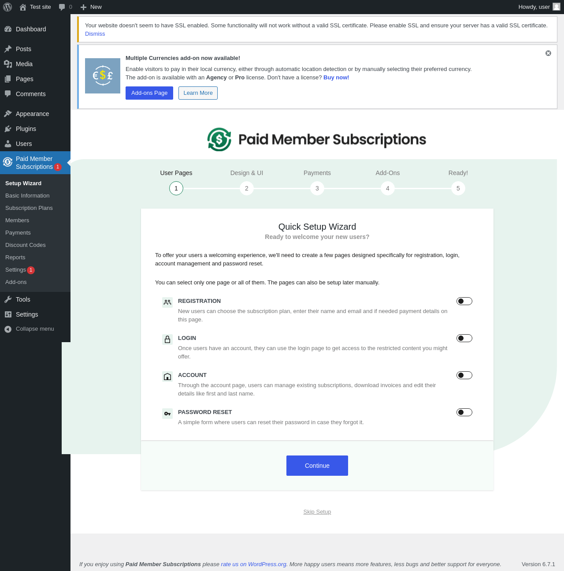
Task: Click the Learn More button
Action: (x=198, y=93)
